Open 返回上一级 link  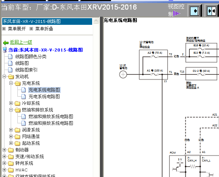(21, 42)
